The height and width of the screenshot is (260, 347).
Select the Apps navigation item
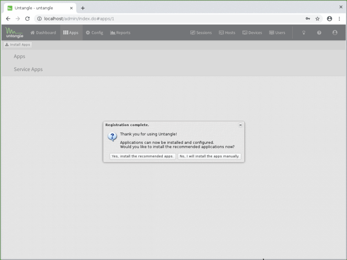pyautogui.click(x=71, y=32)
